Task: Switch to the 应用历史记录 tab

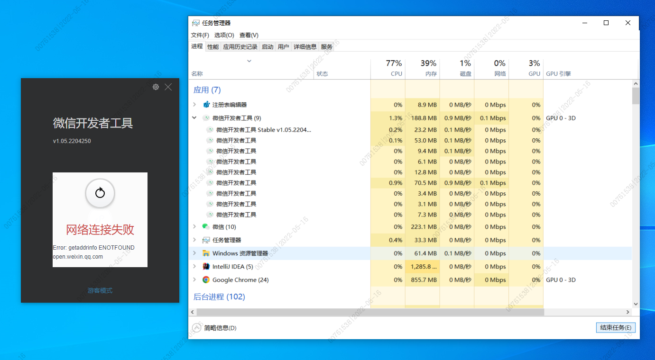Action: coord(240,47)
